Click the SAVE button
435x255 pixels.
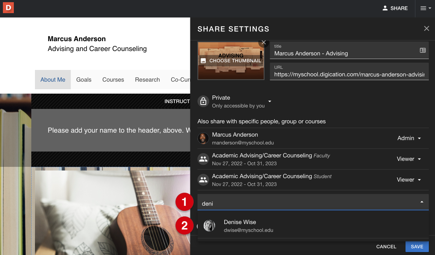(417, 246)
